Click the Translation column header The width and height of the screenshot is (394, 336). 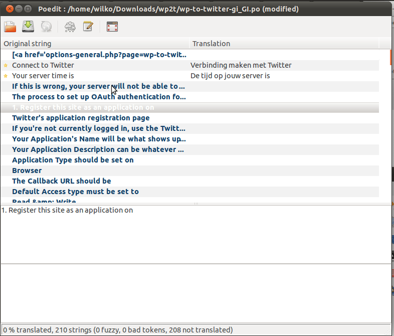284,44
